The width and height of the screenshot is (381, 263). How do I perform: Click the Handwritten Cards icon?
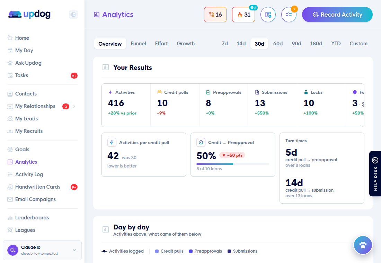pyautogui.click(x=10, y=187)
